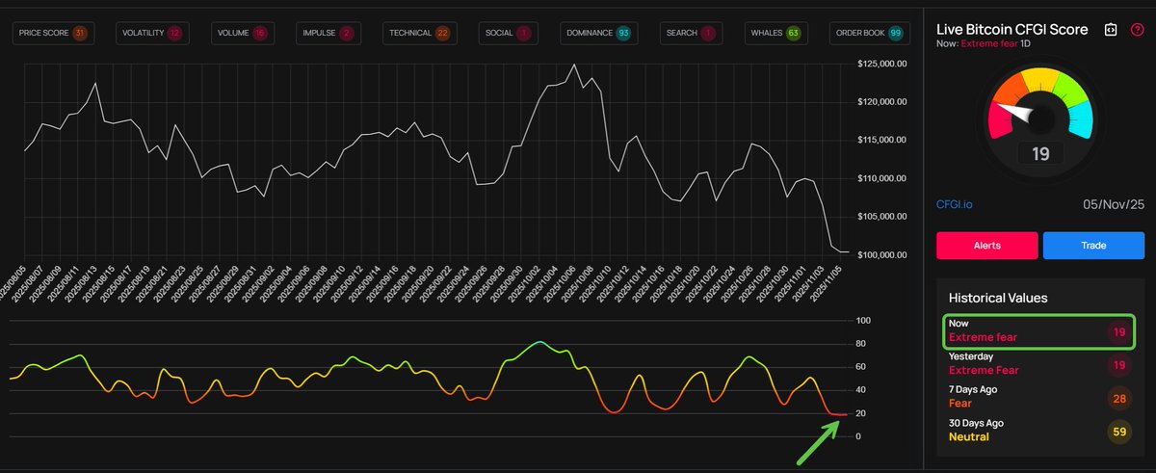The height and width of the screenshot is (473, 1156).
Task: Toggle the SEARCH indicator
Action: point(690,33)
